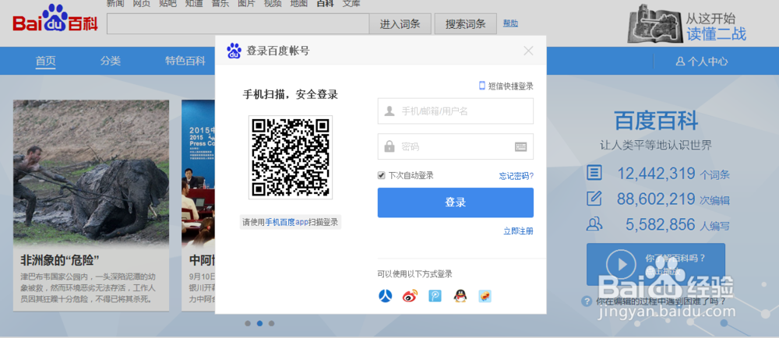Screen dimensions: 779x338
Task: Open 知道 in top navigation
Action: click(x=194, y=3)
